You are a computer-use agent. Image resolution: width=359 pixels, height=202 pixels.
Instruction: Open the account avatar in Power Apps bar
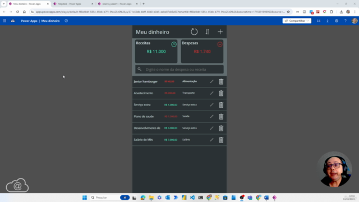coord(355,21)
